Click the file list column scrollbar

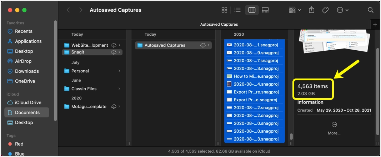tap(291, 137)
